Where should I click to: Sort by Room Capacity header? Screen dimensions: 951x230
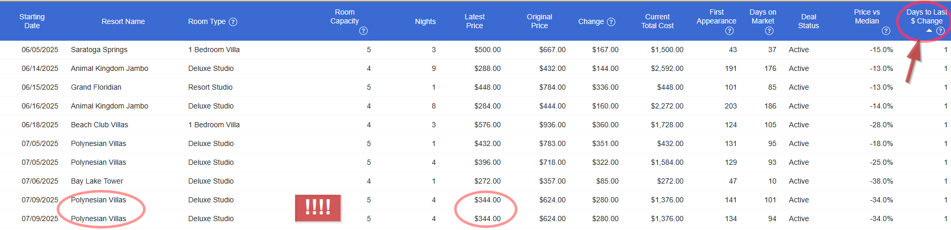[x=345, y=17]
